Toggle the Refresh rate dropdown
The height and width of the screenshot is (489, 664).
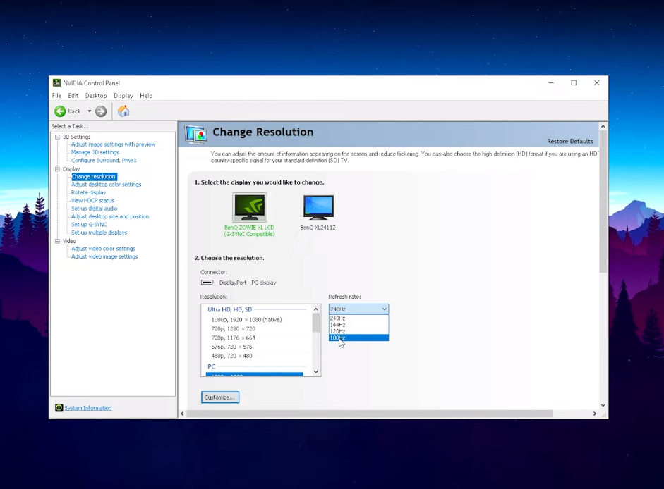tap(358, 309)
